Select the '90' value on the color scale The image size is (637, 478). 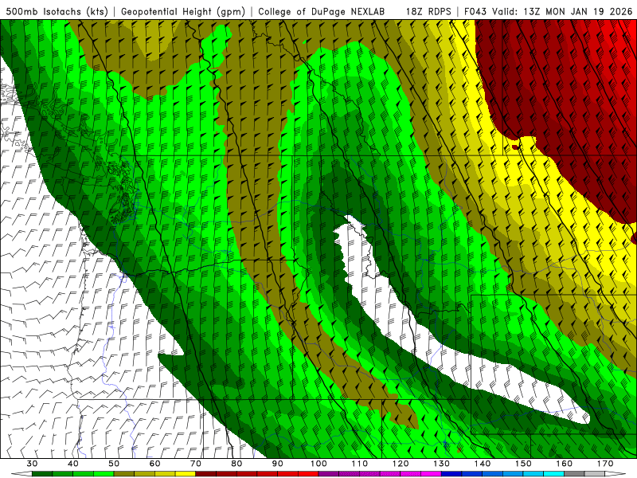pyautogui.click(x=277, y=464)
